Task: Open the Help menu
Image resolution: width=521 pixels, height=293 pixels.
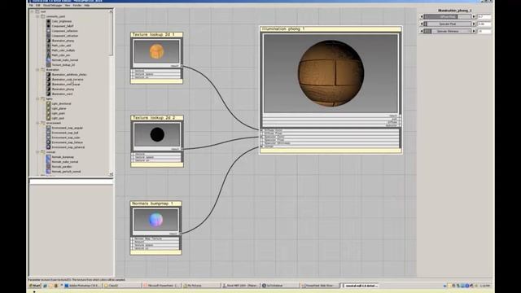Action: [x=87, y=6]
